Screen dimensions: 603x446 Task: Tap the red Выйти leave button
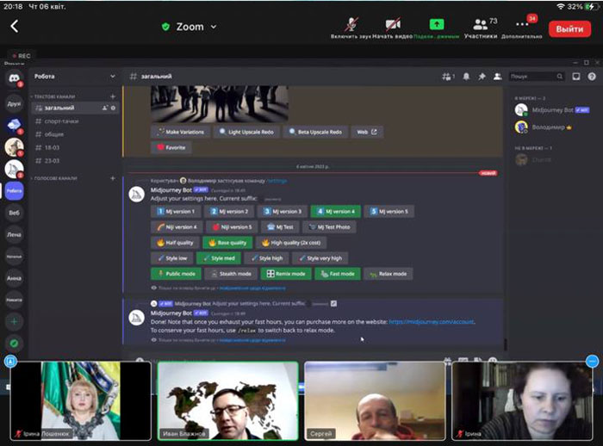569,28
